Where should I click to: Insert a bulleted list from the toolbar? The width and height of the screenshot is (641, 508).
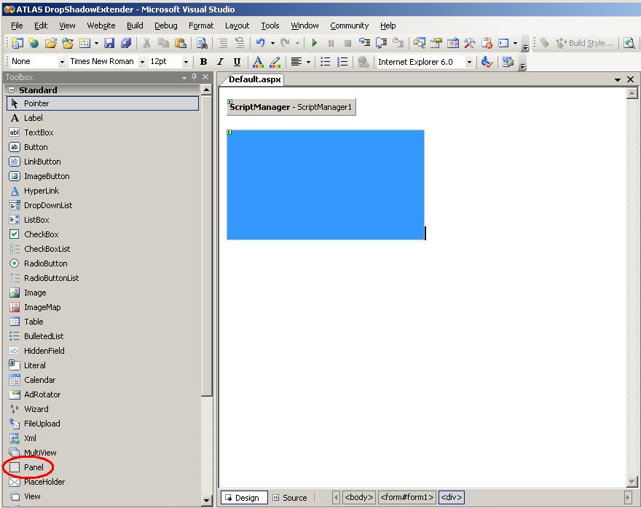(326, 63)
